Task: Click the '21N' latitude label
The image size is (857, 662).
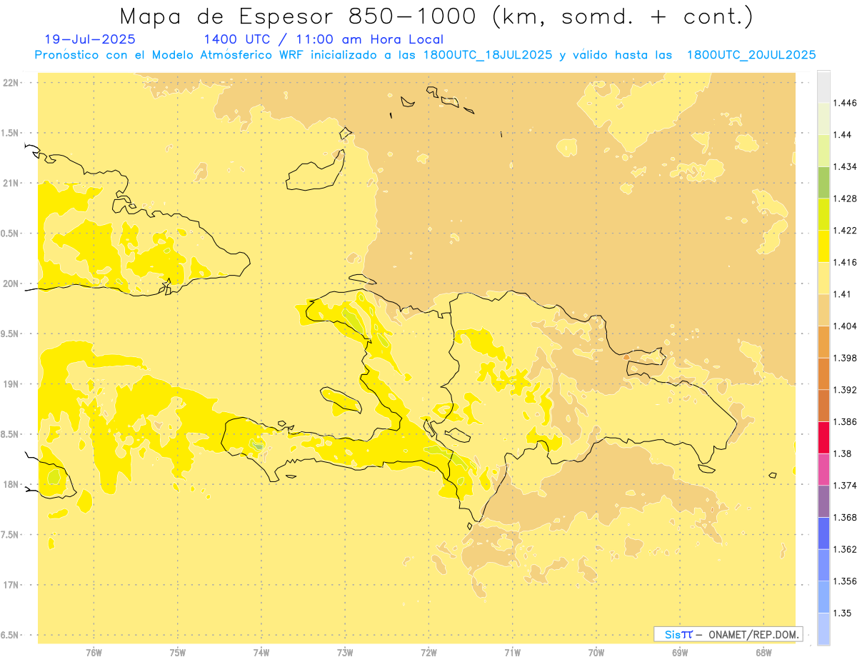Action: 11,184
